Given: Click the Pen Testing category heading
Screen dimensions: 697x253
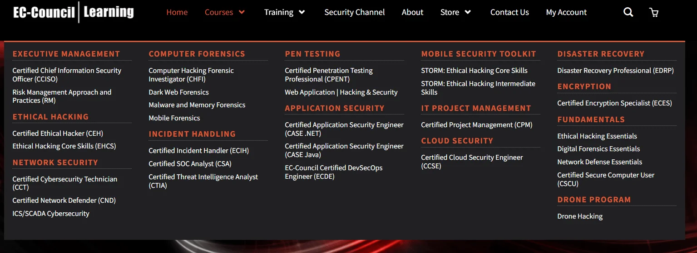Looking at the screenshot, I should pos(312,54).
